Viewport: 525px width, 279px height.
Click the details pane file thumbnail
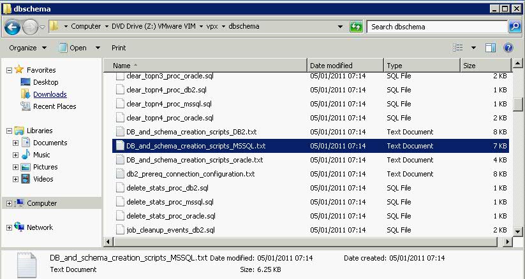[26, 265]
